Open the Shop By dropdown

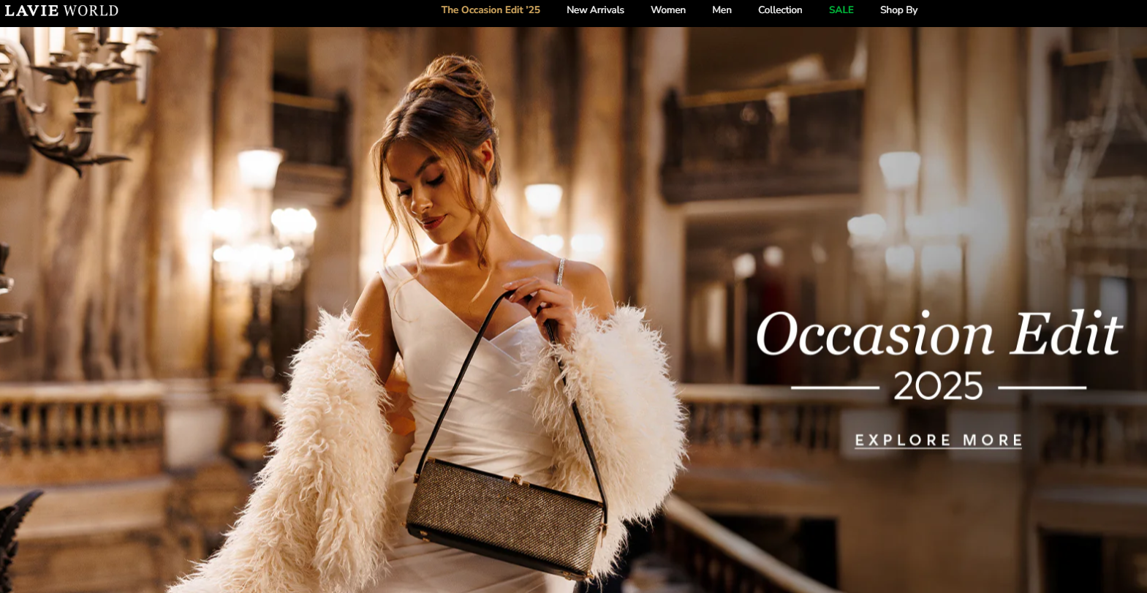pyautogui.click(x=898, y=10)
